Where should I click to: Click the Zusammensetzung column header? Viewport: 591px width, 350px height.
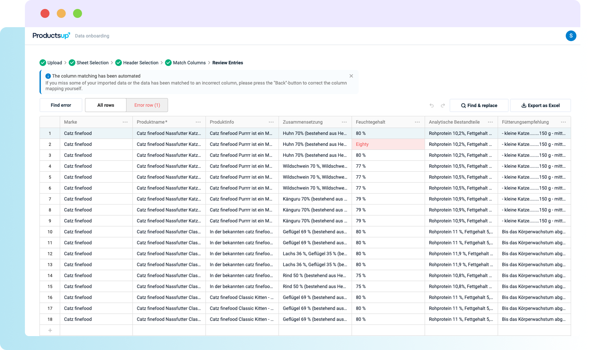315,122
